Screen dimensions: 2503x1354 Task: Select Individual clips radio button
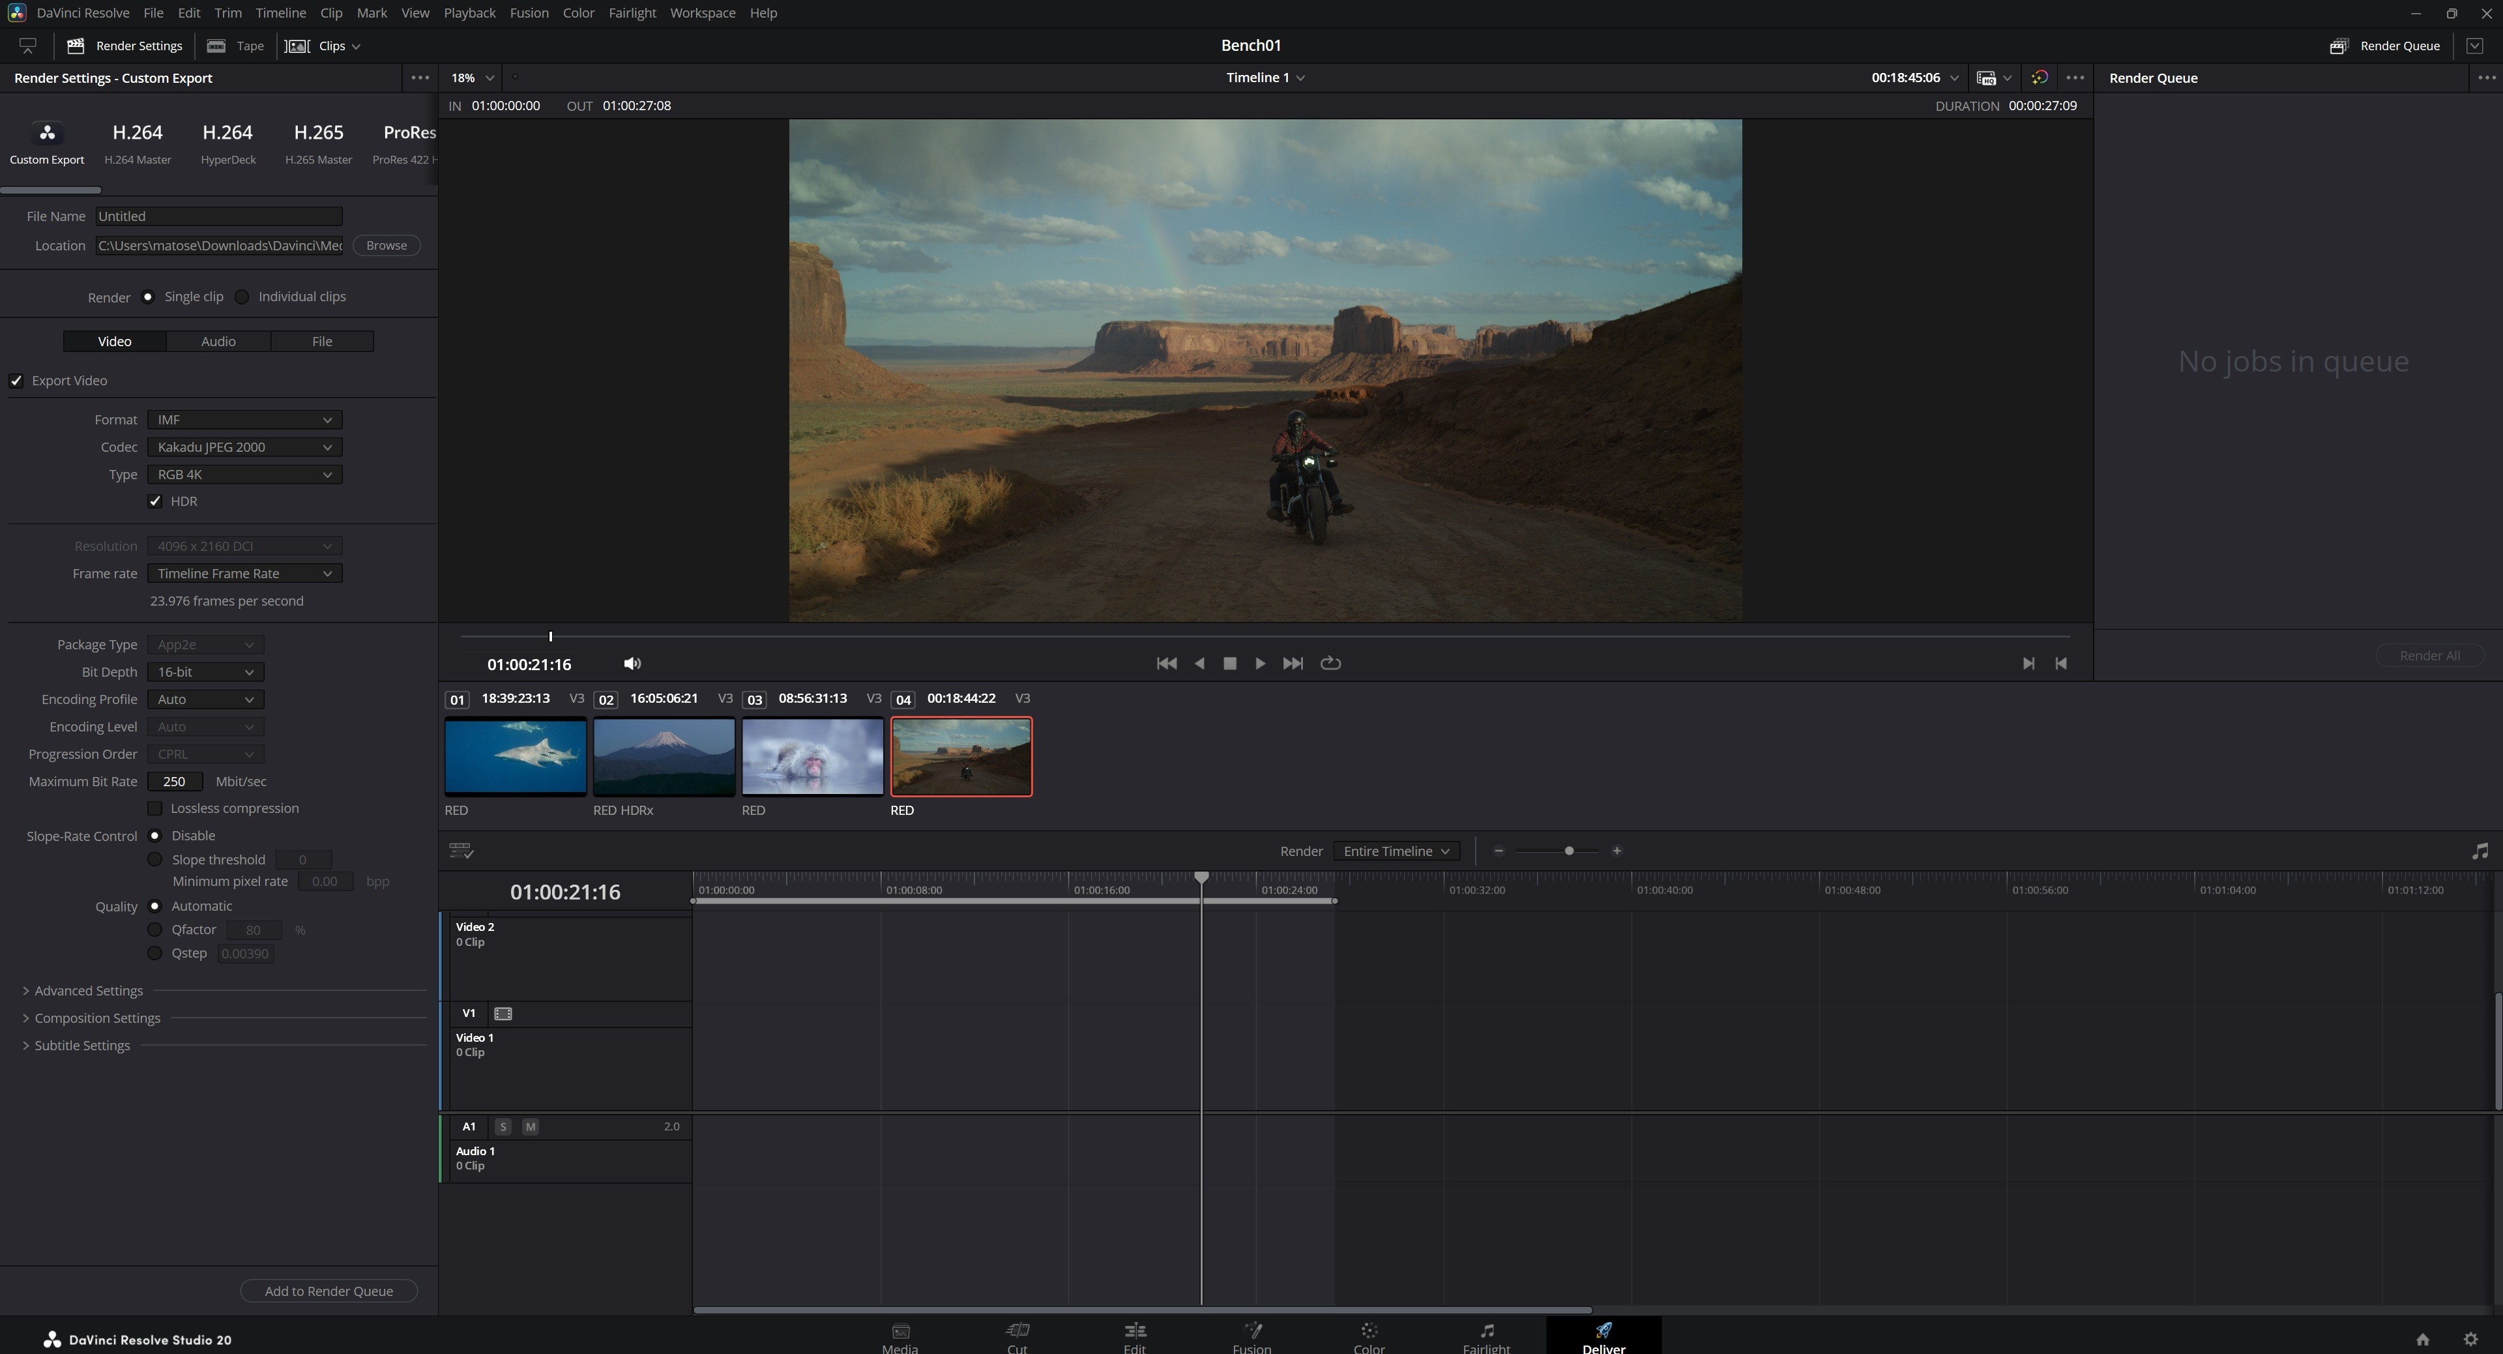click(242, 297)
